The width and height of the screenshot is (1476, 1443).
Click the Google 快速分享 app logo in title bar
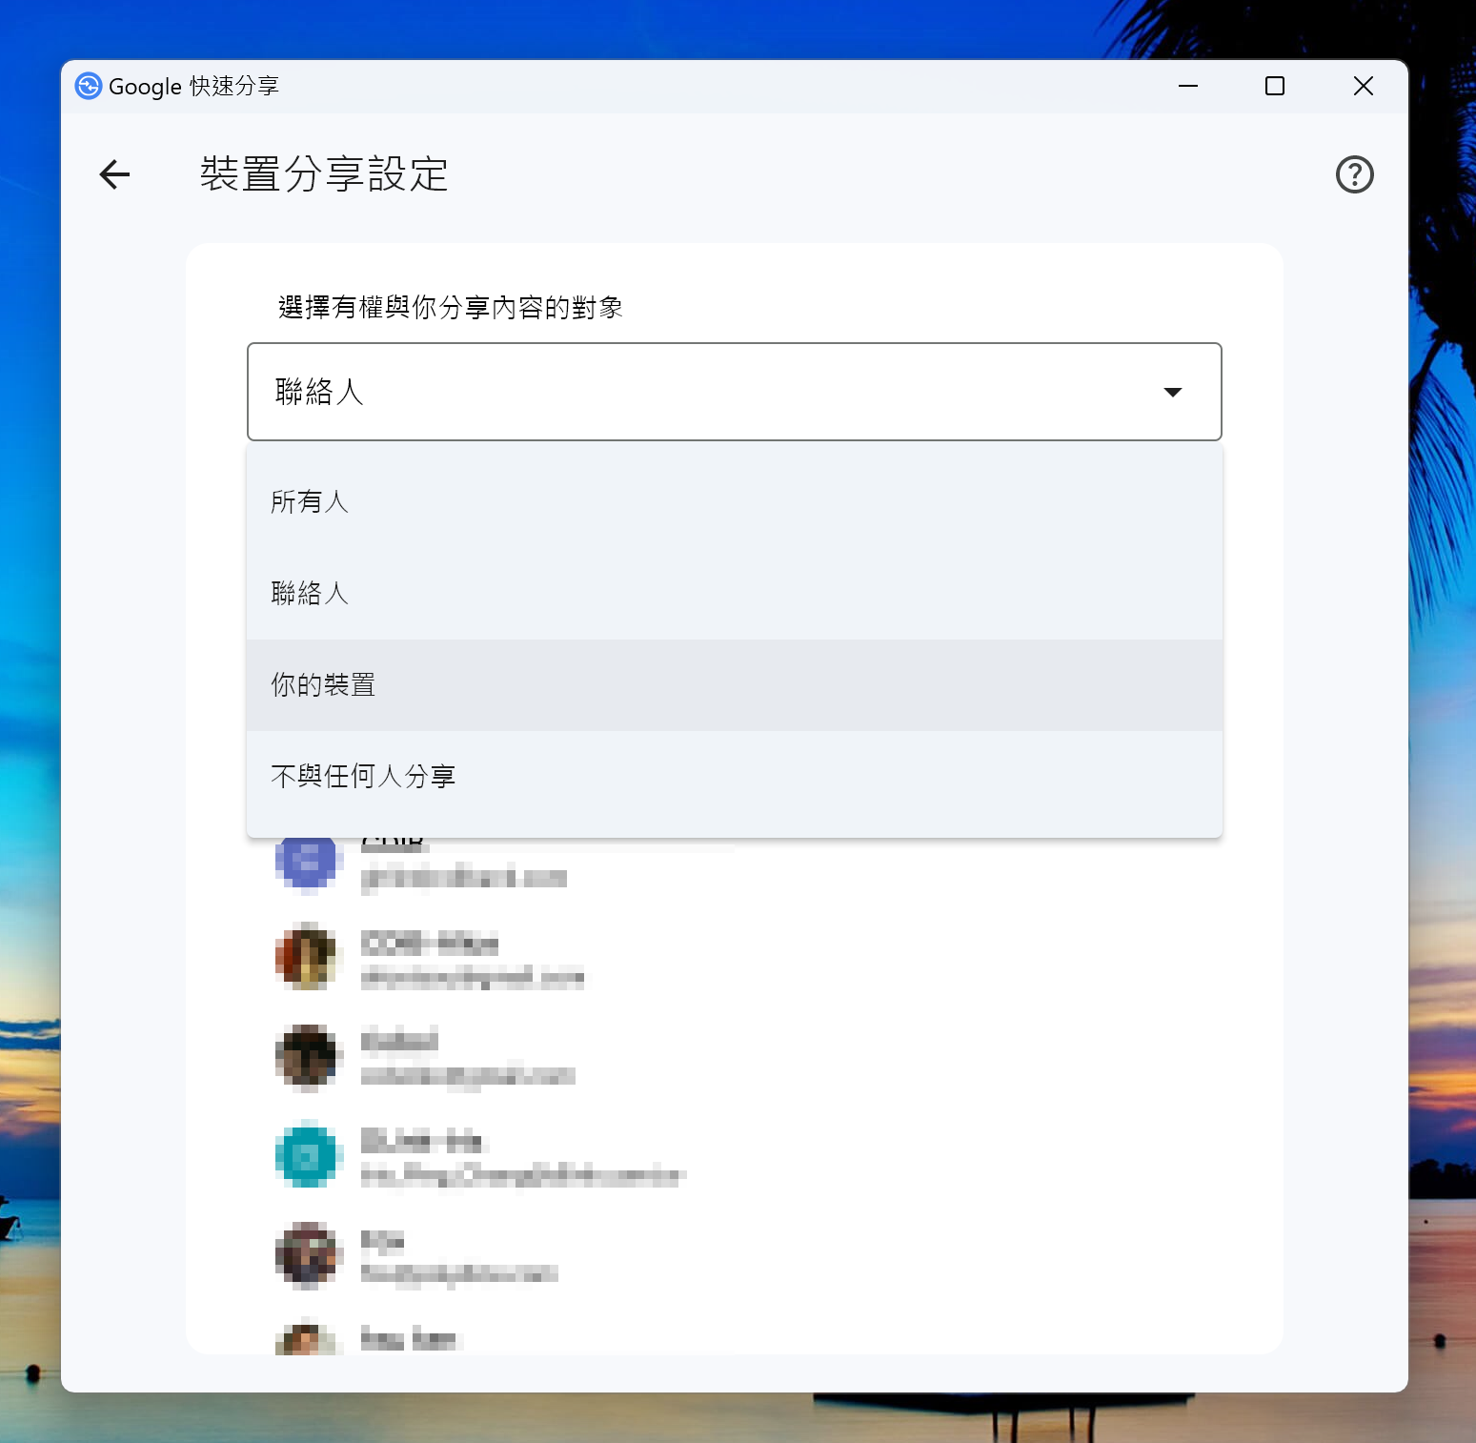[89, 86]
